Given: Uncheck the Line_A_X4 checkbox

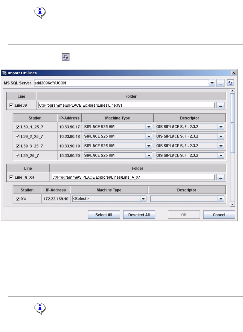Looking at the screenshot, I should [11, 177].
